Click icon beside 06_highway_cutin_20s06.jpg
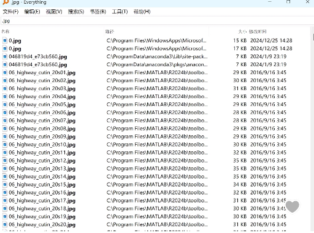 click(5, 112)
